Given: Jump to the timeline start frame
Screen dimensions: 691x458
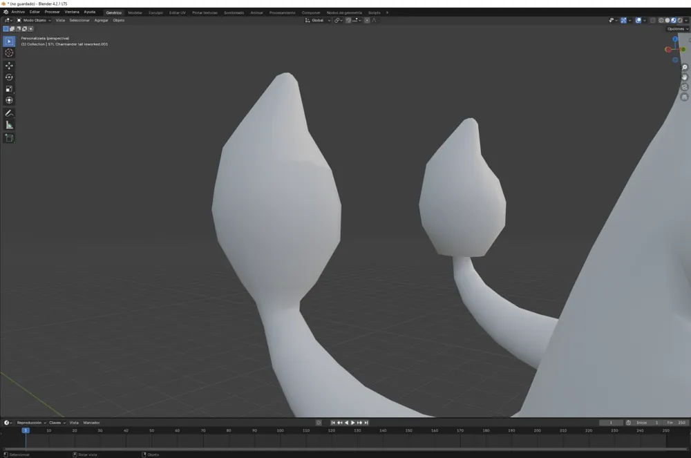Looking at the screenshot, I should pos(333,422).
